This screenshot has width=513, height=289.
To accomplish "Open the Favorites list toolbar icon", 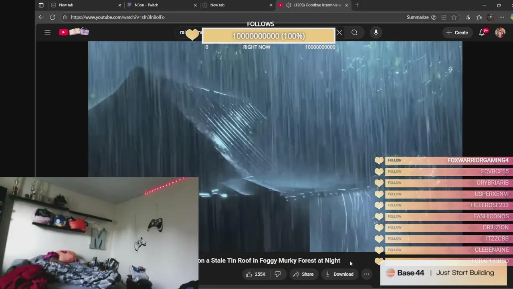I will coord(479,17).
